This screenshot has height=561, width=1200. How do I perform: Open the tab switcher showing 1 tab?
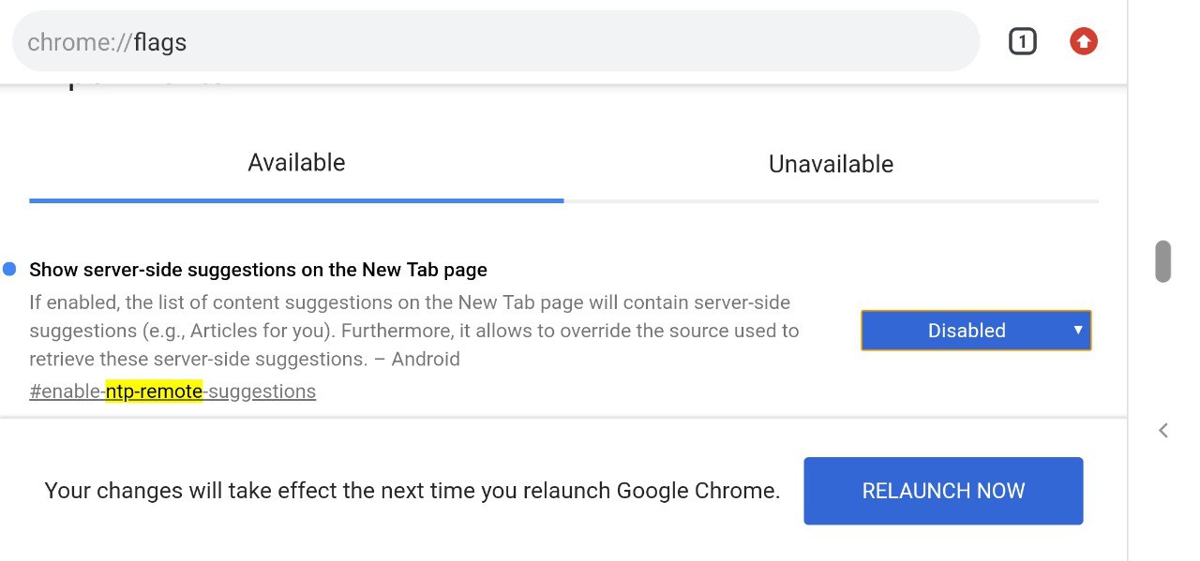pos(1022,42)
